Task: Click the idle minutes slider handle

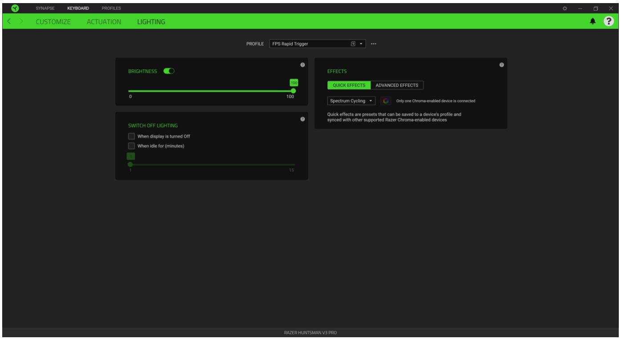Action: click(x=130, y=164)
